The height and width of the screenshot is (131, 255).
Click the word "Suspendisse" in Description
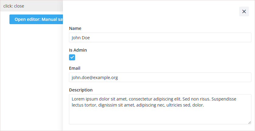coord(224,99)
